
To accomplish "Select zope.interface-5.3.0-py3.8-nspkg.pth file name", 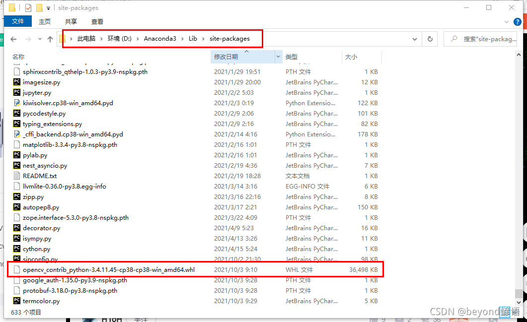I will pyautogui.click(x=75, y=217).
